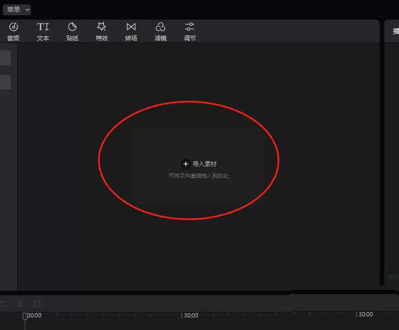Select the 文本 text tool
Image resolution: width=399 pixels, height=330 pixels.
point(43,32)
